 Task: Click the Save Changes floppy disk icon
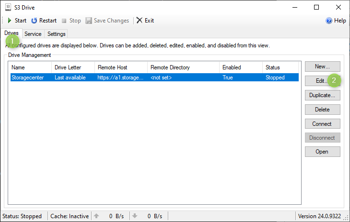pyautogui.click(x=89, y=21)
